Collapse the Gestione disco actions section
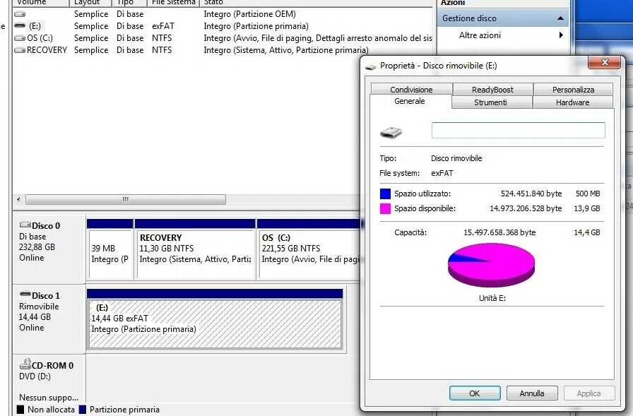This screenshot has width=633, height=416. 560,18
